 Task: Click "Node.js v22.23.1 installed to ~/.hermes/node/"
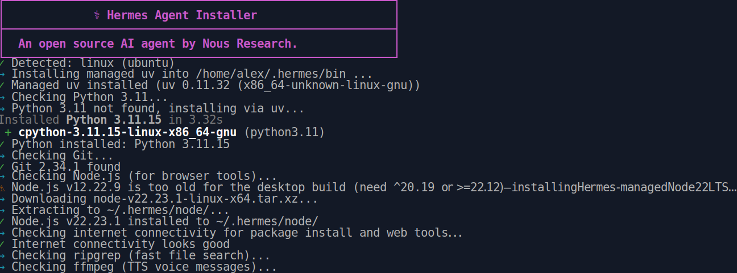coord(165,221)
